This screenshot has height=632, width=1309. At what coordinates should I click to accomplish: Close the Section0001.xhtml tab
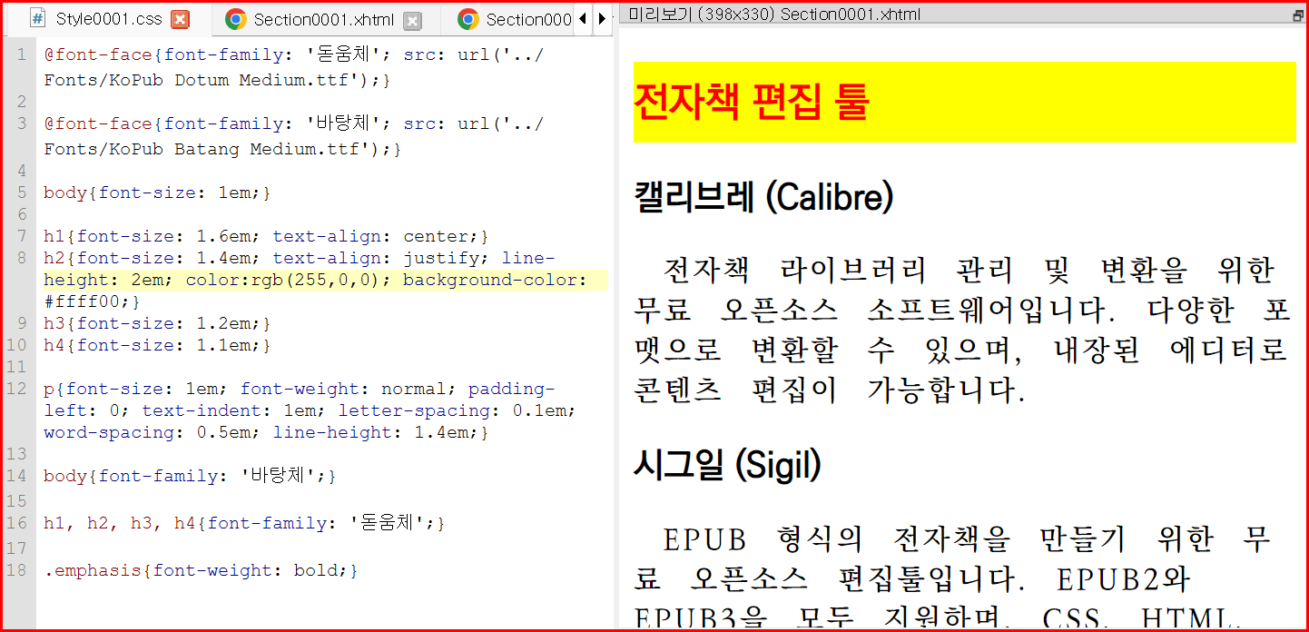[412, 20]
